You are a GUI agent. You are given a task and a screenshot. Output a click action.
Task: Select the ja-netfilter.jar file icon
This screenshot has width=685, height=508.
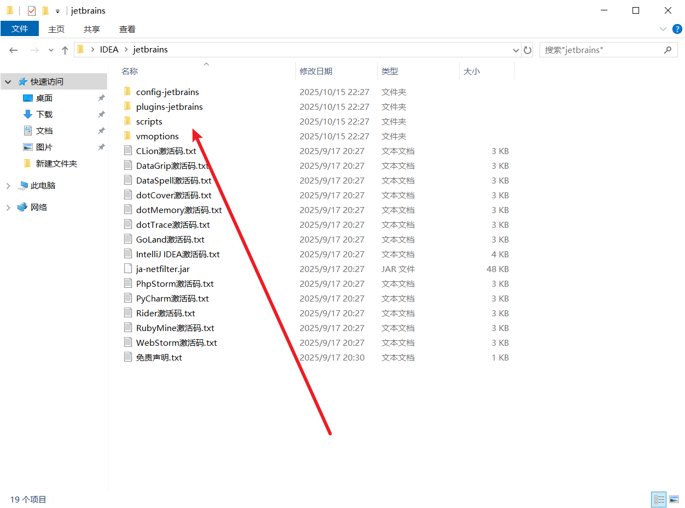pyautogui.click(x=127, y=269)
